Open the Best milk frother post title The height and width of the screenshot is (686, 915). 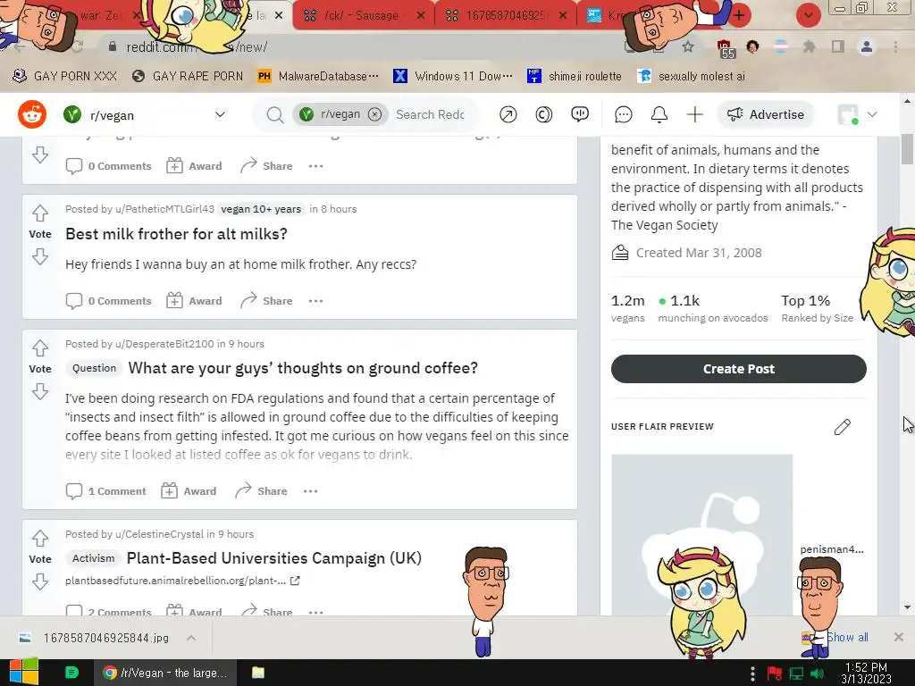tap(176, 234)
